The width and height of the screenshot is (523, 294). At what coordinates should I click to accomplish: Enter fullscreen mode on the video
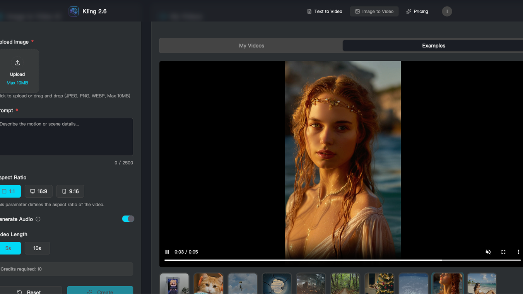coord(503,252)
